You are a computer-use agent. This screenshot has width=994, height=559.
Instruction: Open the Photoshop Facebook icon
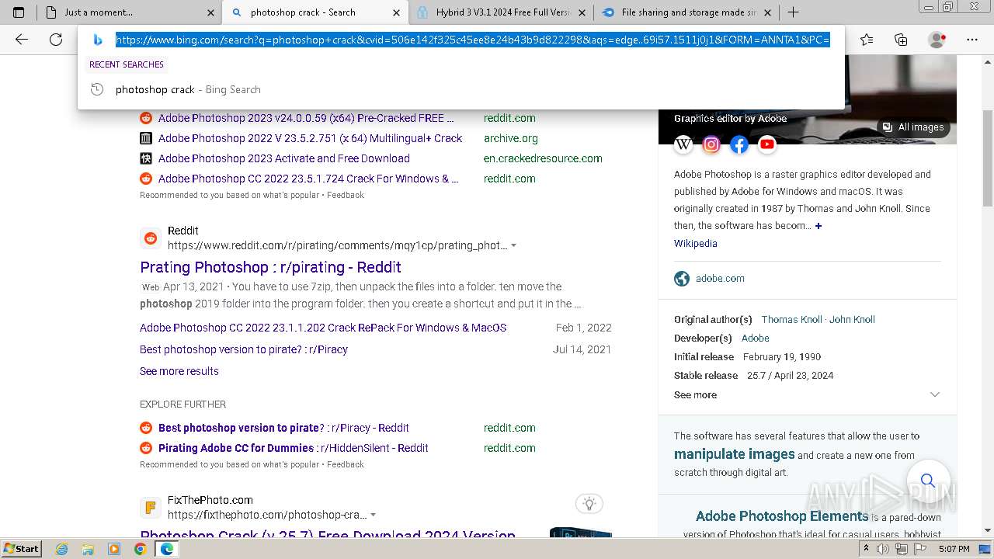tap(739, 144)
